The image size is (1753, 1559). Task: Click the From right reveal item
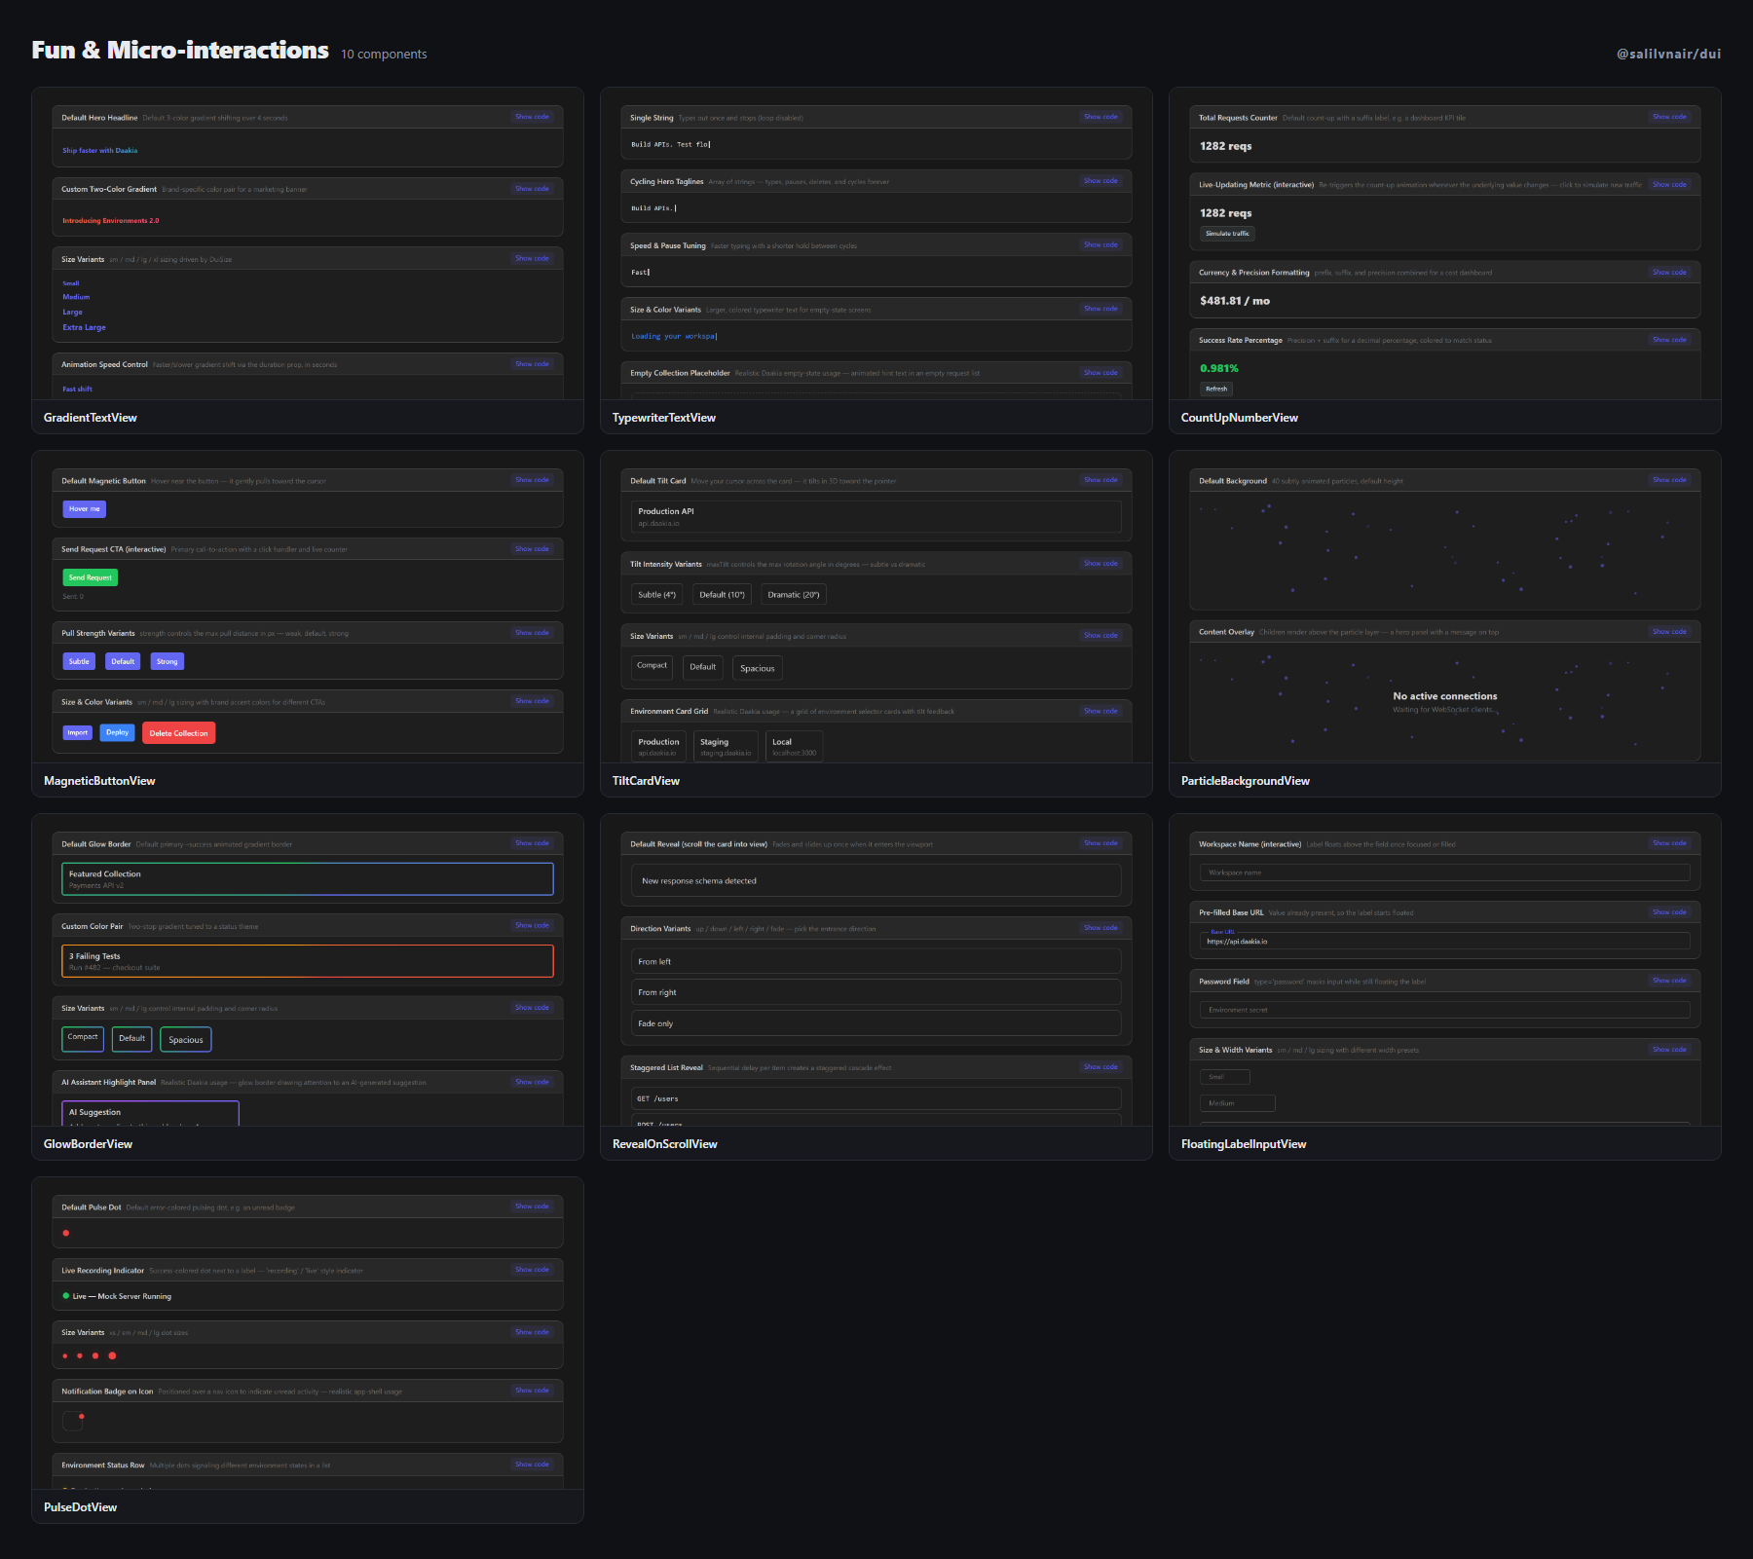[876, 992]
